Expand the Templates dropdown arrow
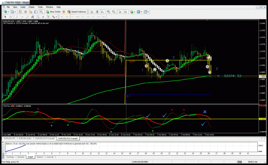 tap(148, 12)
